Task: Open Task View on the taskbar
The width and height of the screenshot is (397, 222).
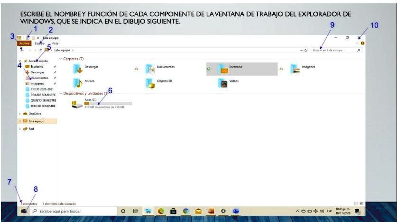Action: click(136, 211)
